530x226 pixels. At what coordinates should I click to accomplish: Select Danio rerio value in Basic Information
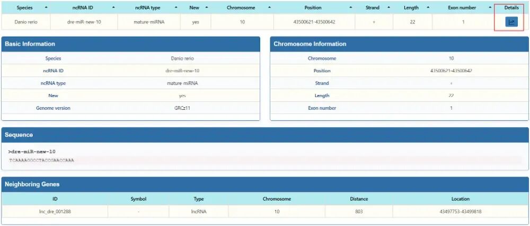click(182, 58)
